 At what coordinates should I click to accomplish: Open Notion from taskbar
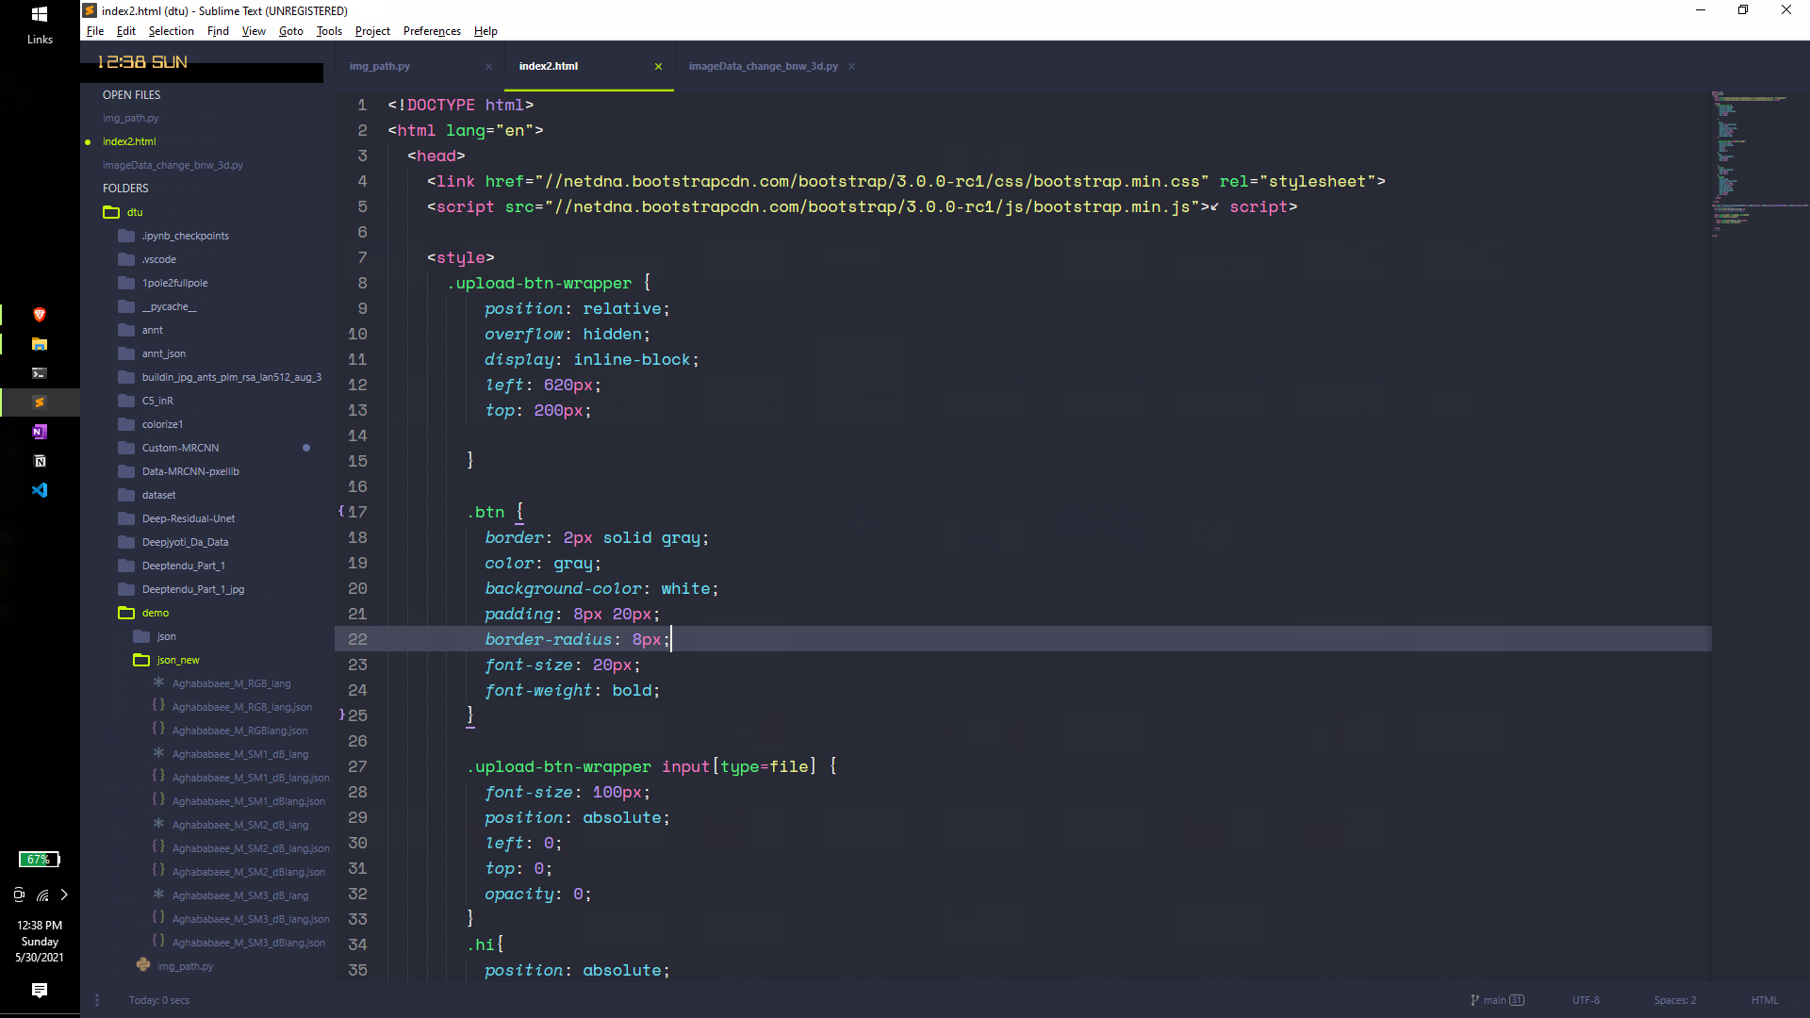point(40,461)
